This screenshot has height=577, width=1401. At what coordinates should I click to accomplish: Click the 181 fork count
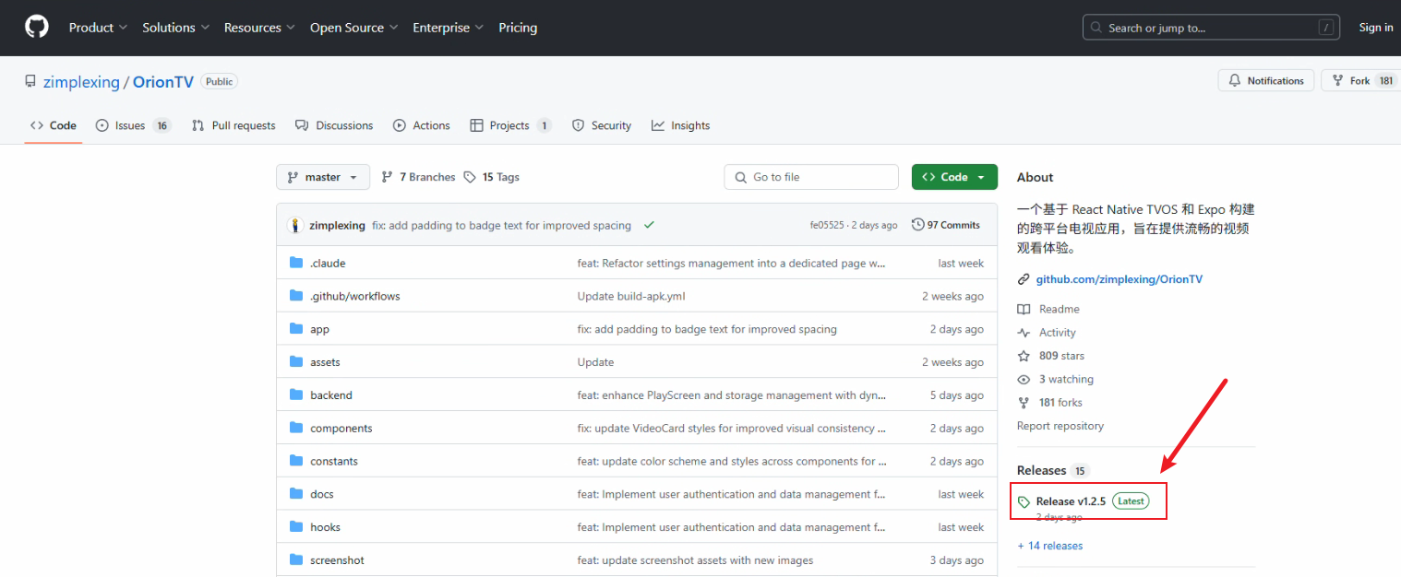pos(1385,81)
